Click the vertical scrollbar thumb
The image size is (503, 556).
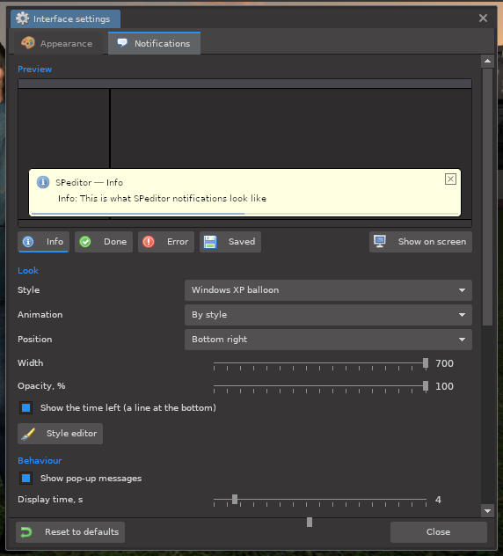pos(487,197)
